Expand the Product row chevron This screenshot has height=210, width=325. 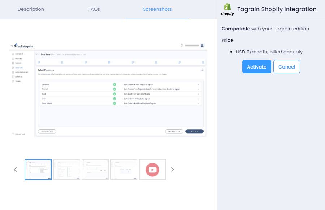(198, 89)
